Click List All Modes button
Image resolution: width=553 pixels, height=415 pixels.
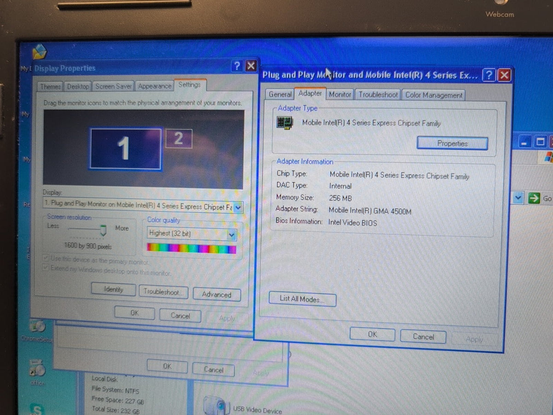302,299
